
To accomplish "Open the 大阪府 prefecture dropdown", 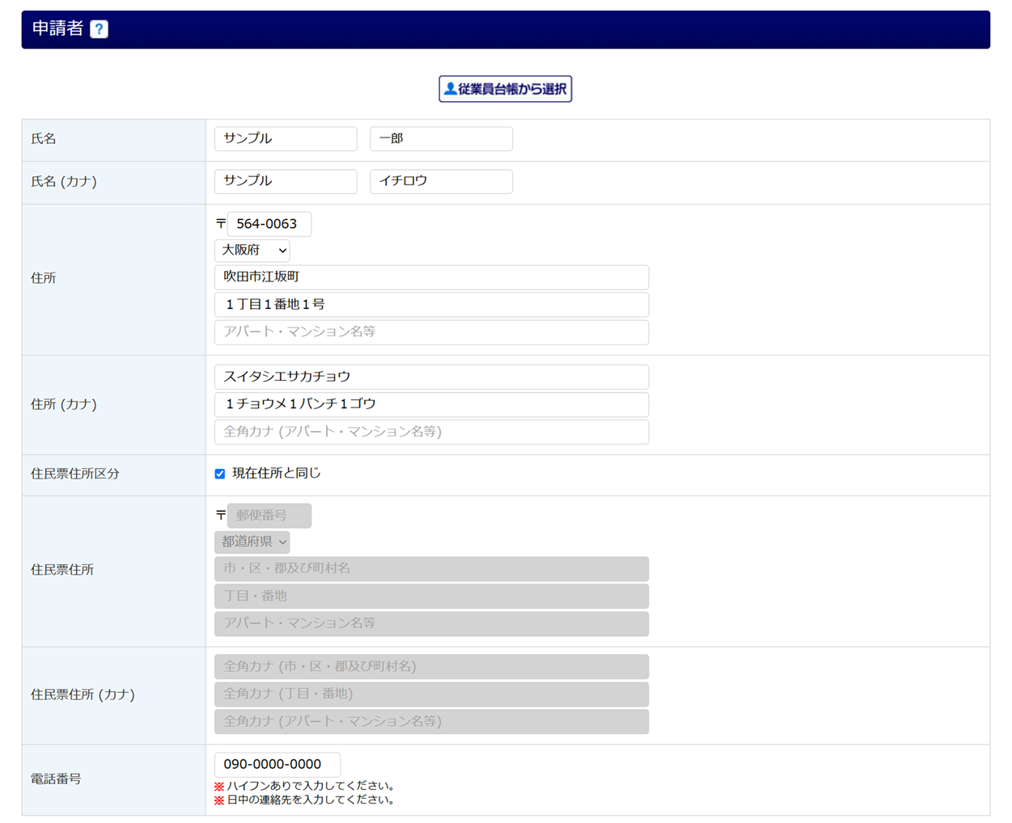I will tap(252, 251).
